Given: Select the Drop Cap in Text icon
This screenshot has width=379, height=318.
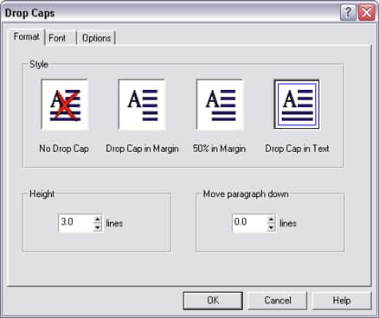Looking at the screenshot, I should (297, 105).
